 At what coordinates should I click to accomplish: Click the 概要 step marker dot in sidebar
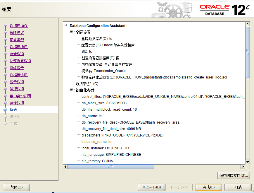click(x=6, y=110)
